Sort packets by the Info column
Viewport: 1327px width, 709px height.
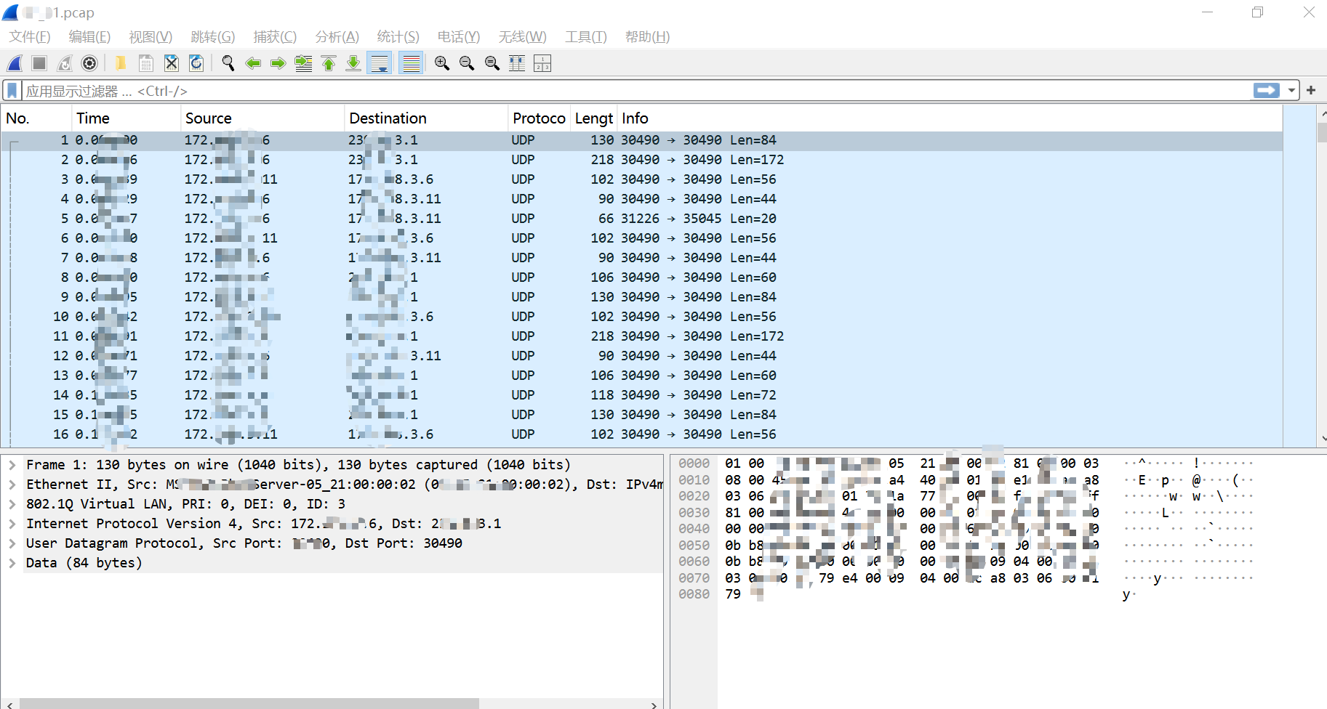coord(950,118)
